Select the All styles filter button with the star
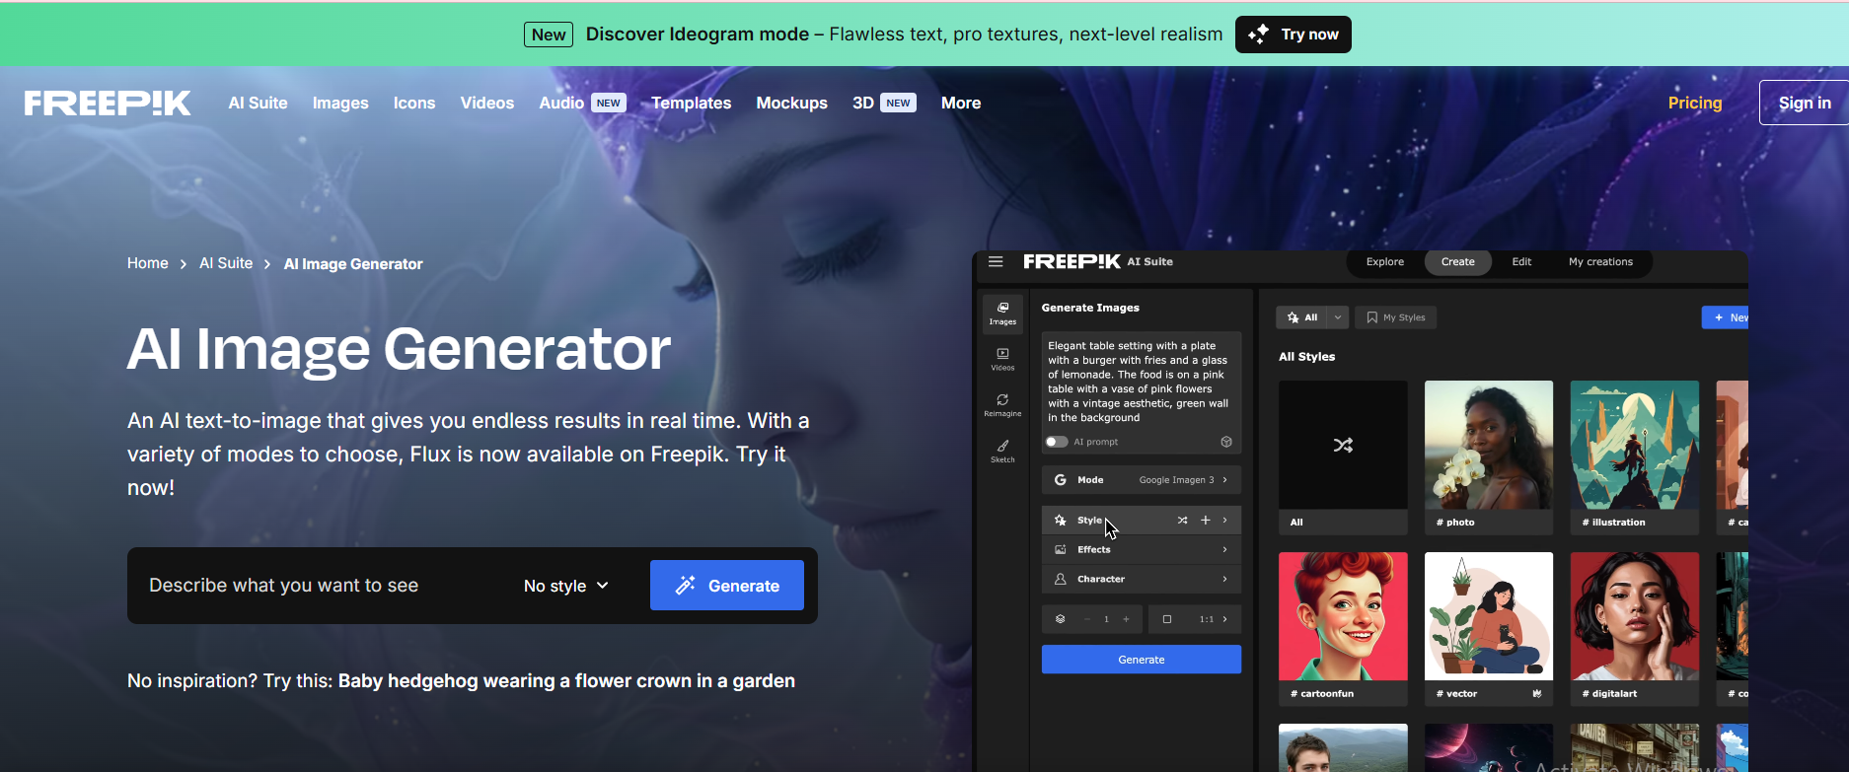This screenshot has height=772, width=1849. (1302, 317)
